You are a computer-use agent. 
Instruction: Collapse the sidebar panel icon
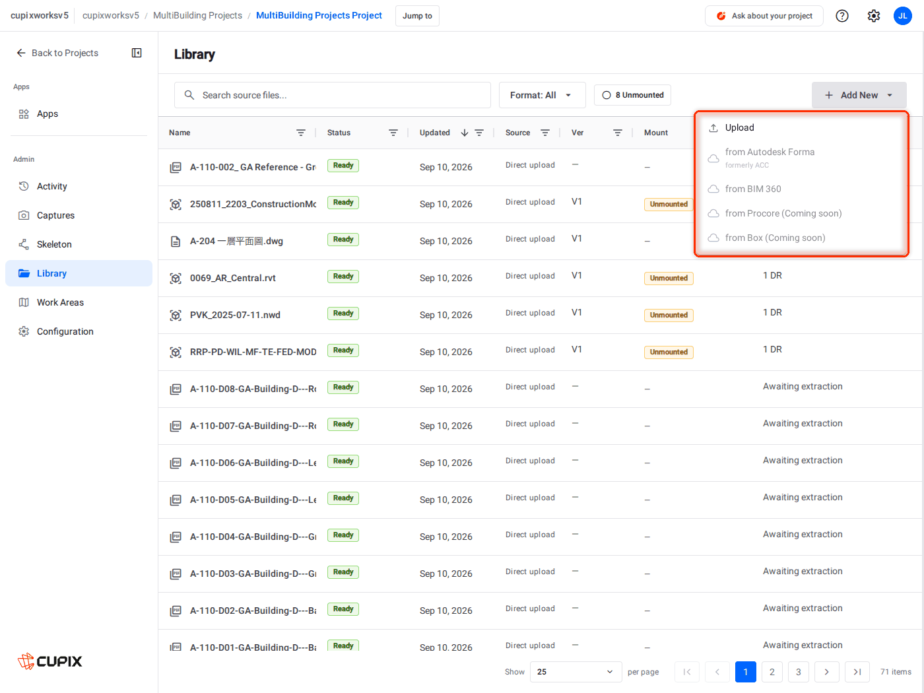(137, 53)
